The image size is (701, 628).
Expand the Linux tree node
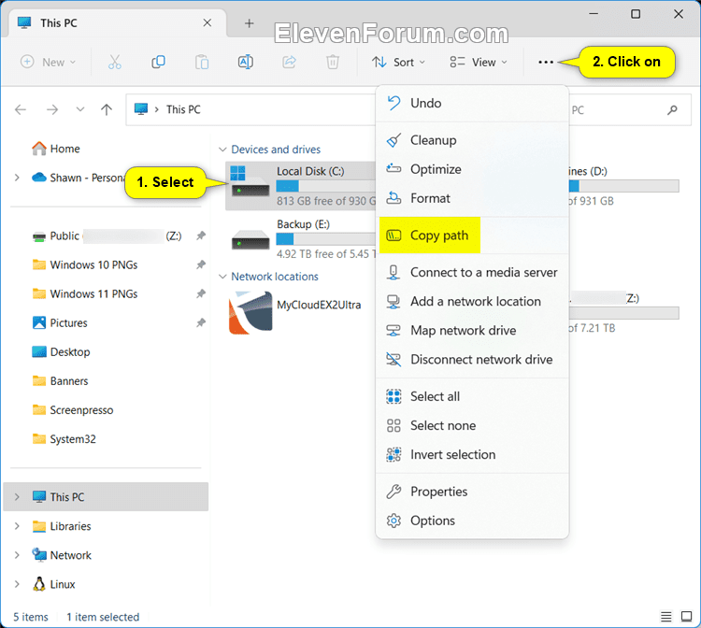click(x=17, y=584)
